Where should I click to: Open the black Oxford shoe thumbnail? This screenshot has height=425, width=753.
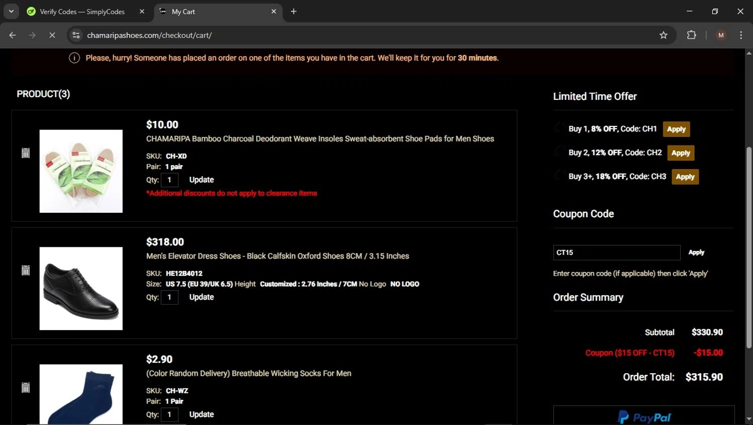pos(81,289)
